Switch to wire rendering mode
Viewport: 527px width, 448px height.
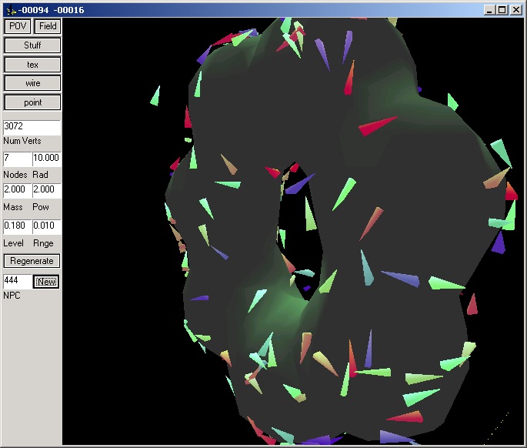pyautogui.click(x=32, y=83)
